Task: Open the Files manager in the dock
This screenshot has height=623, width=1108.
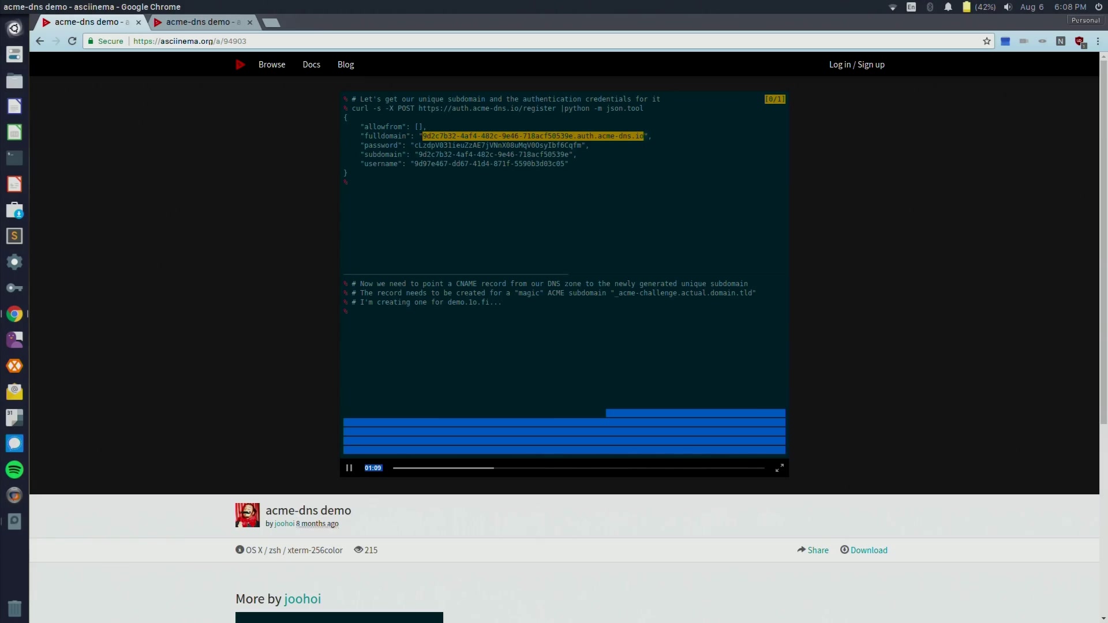Action: [x=14, y=80]
